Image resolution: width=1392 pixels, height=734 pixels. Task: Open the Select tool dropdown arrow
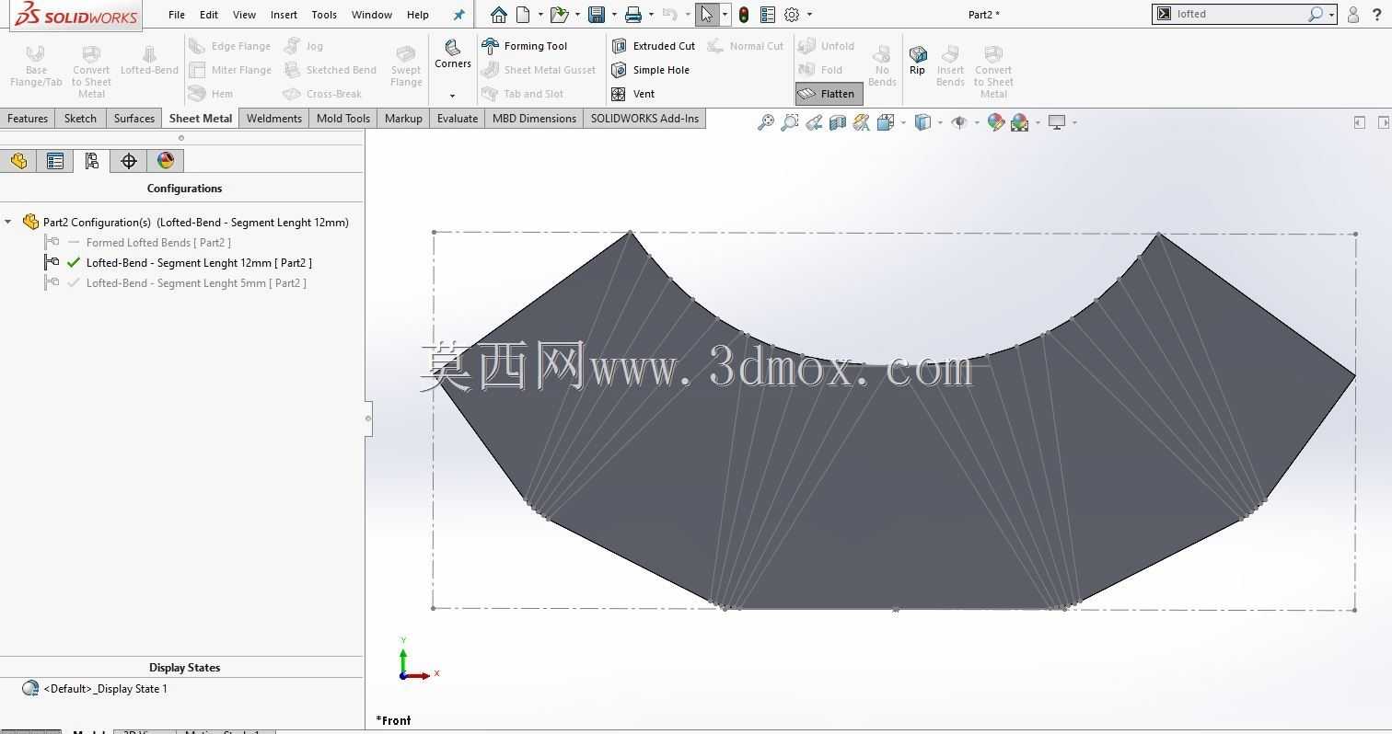[x=725, y=15]
